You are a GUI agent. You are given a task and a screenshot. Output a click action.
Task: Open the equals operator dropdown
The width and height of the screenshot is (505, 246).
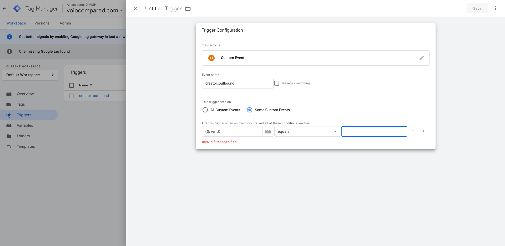307,131
